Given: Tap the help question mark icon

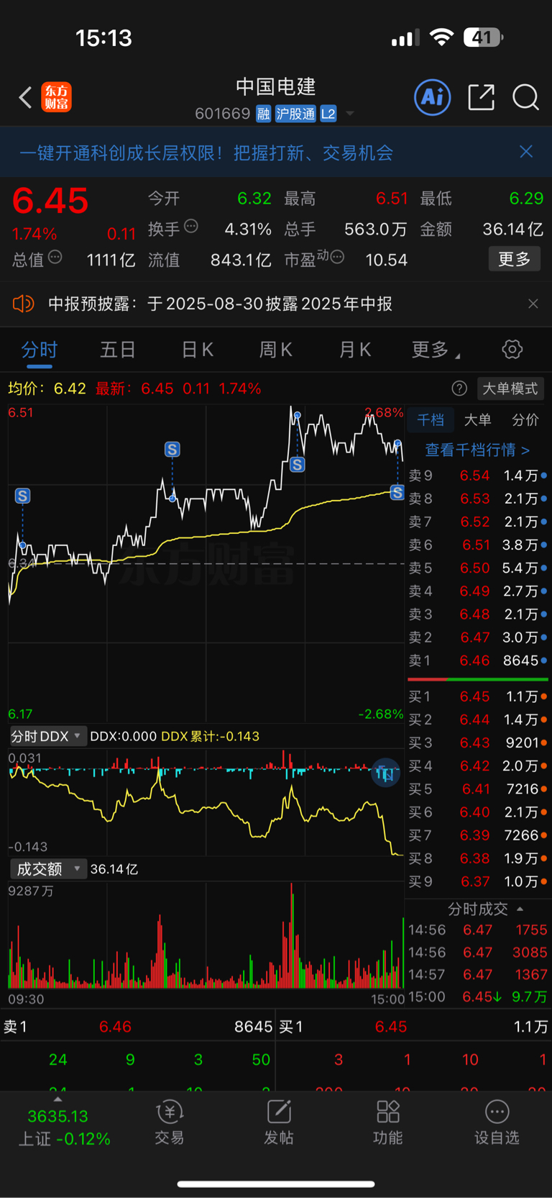Looking at the screenshot, I should (459, 389).
